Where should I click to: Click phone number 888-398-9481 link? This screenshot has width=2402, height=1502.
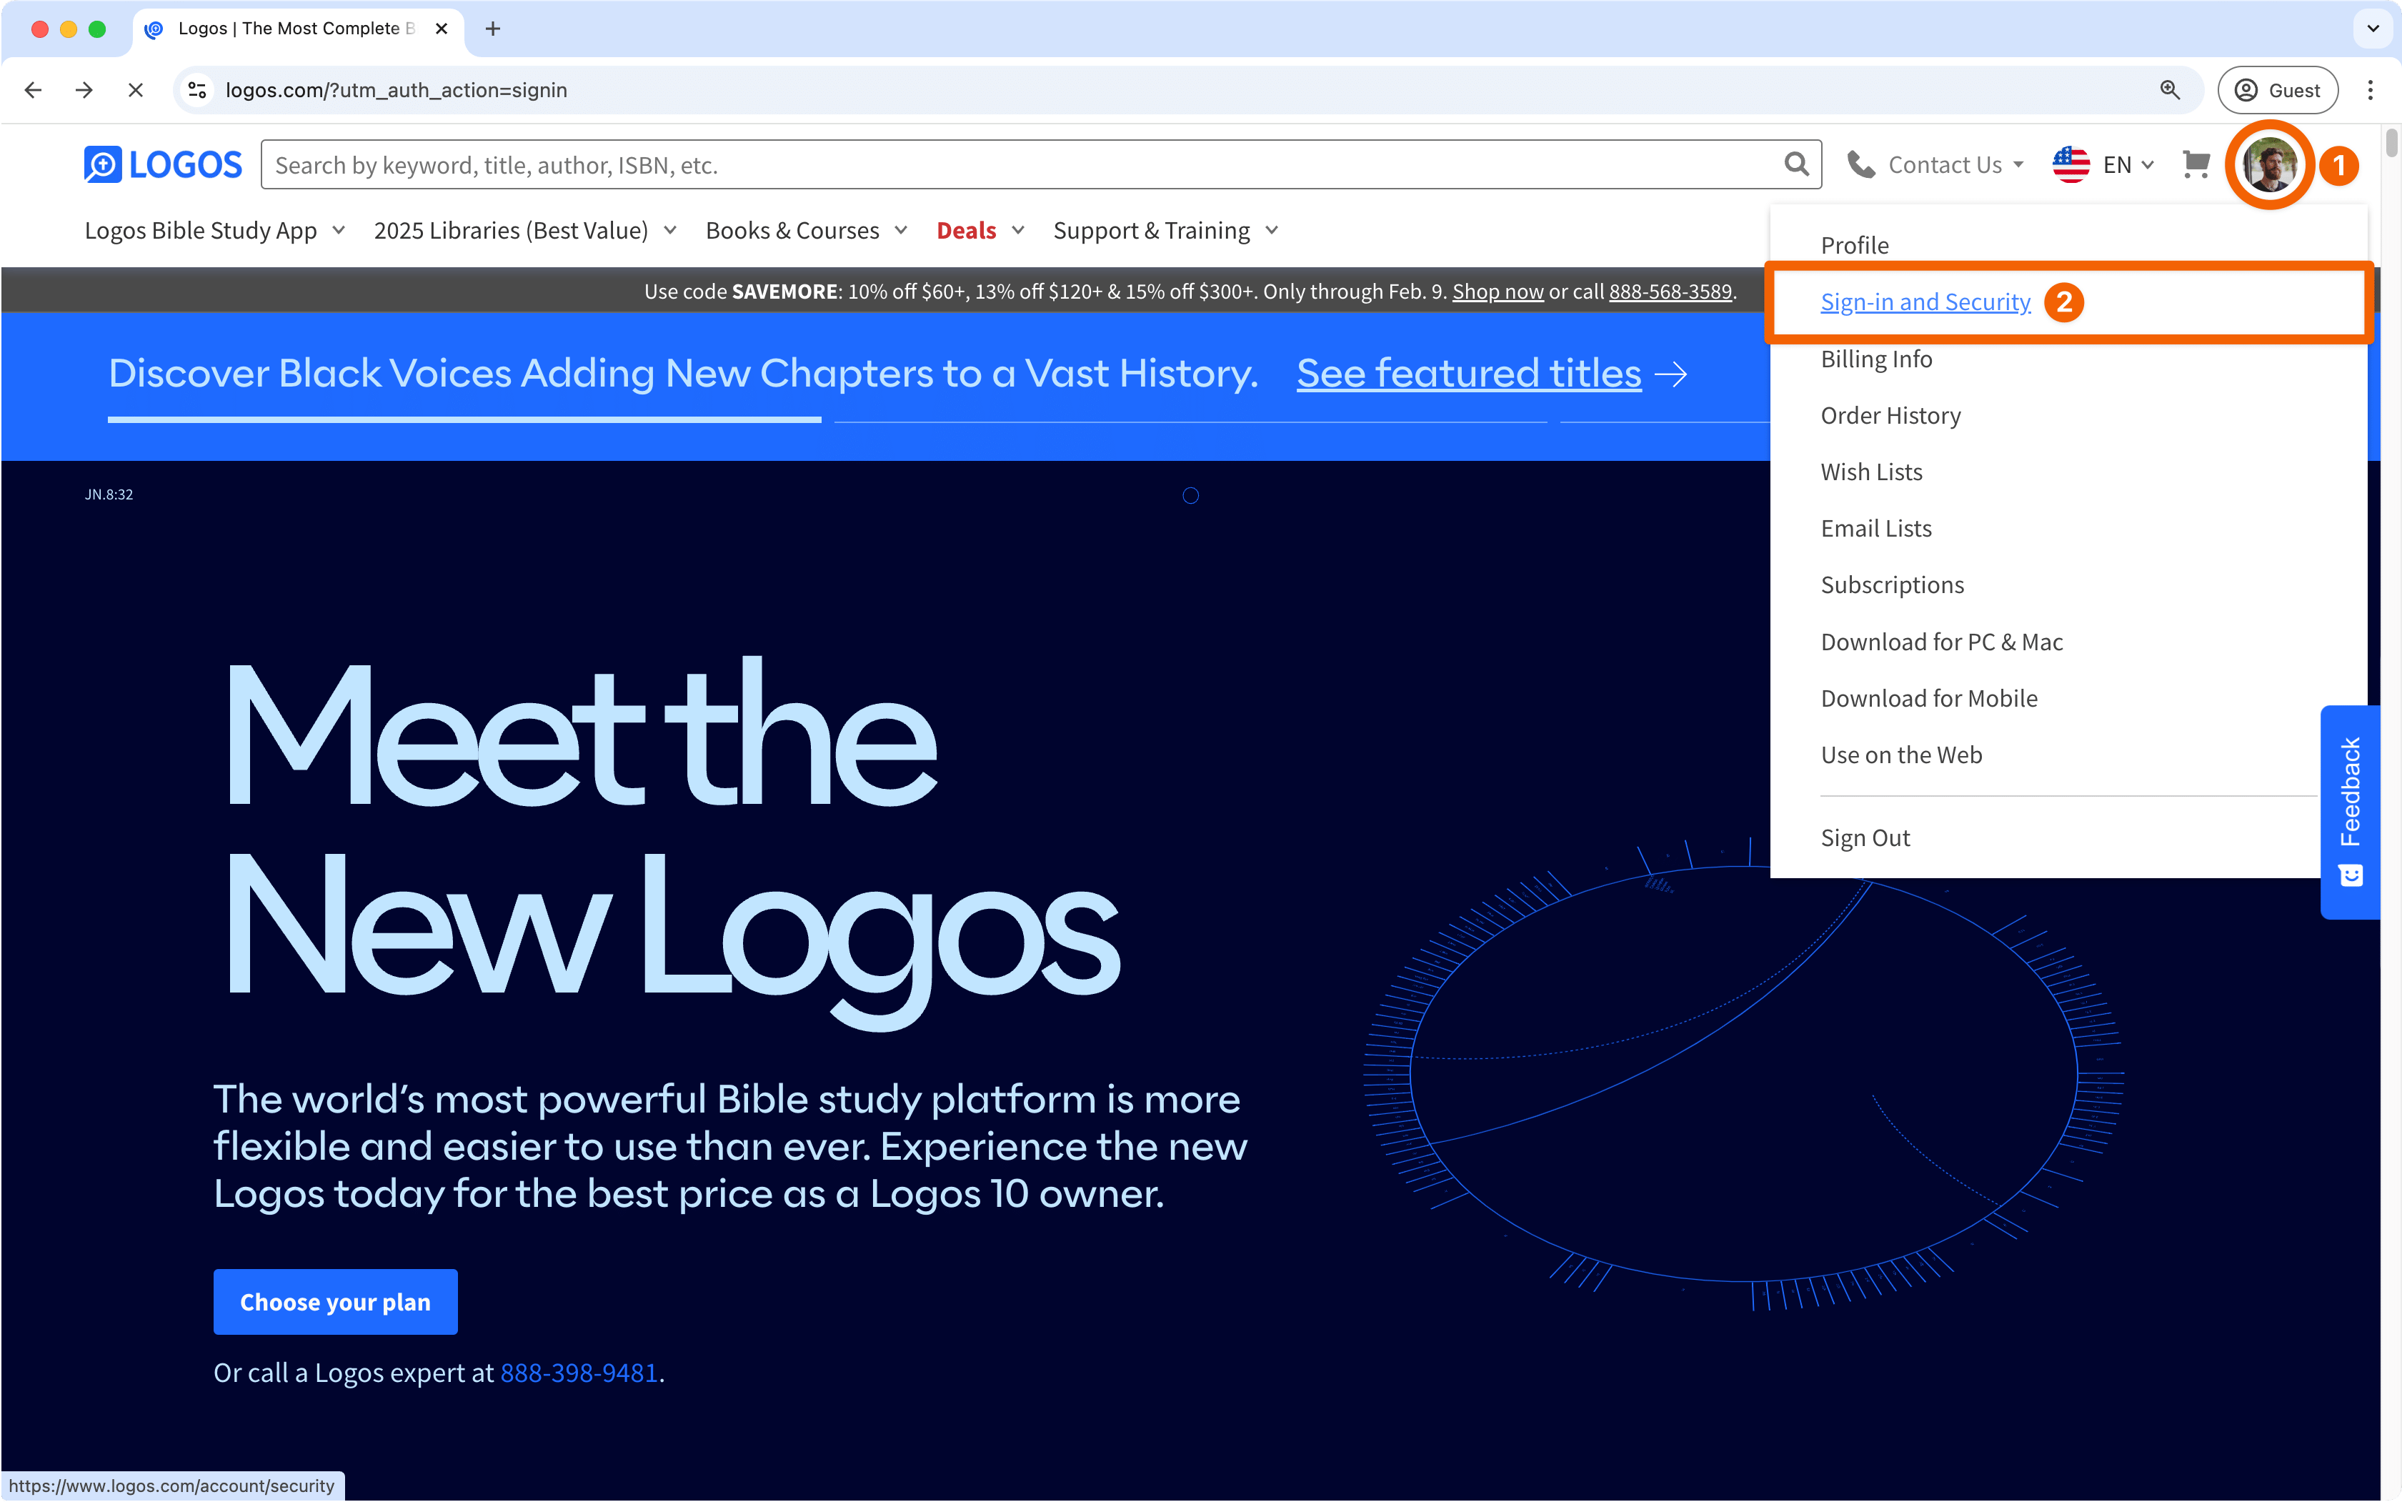(x=579, y=1372)
